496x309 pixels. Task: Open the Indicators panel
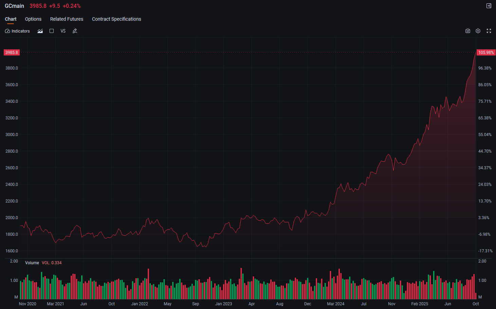(x=17, y=31)
